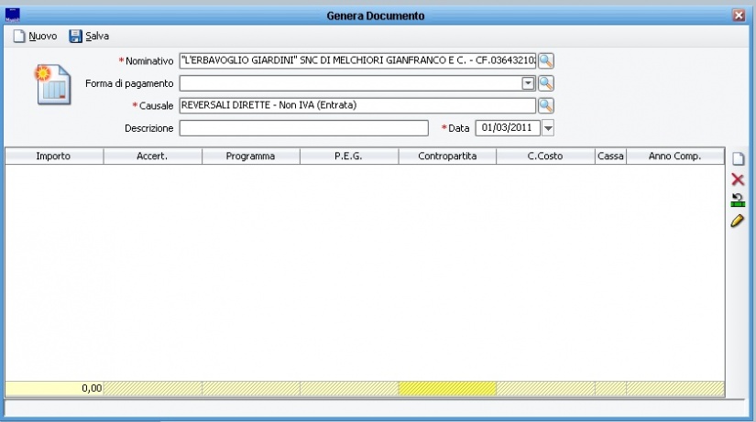Click the document icon left of the form

[52, 84]
